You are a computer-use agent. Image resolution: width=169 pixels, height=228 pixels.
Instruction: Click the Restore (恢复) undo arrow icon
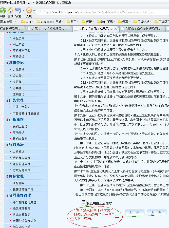[x=18, y=10]
